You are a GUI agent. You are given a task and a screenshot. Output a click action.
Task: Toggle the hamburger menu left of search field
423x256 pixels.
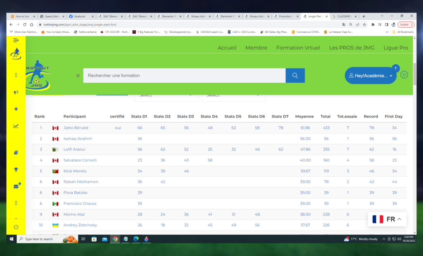[78, 75]
